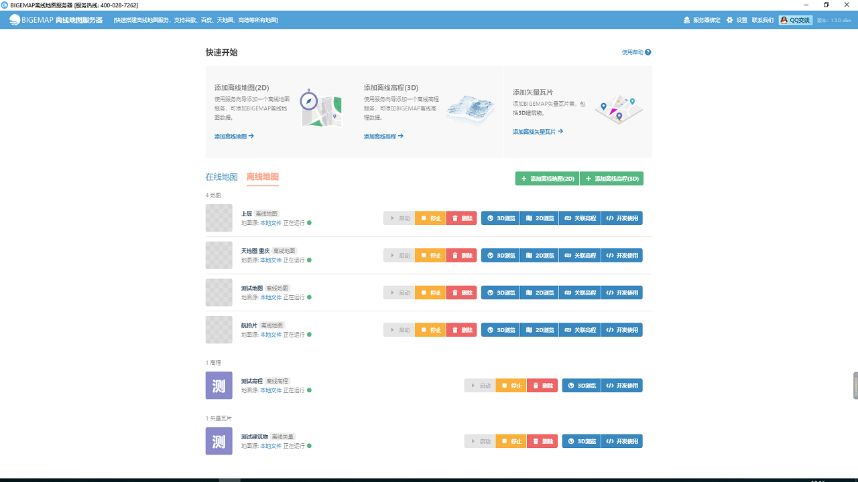Viewport: 858px width, 482px height.
Task: Open the 使用帮助 question mark icon
Action: 646,51
